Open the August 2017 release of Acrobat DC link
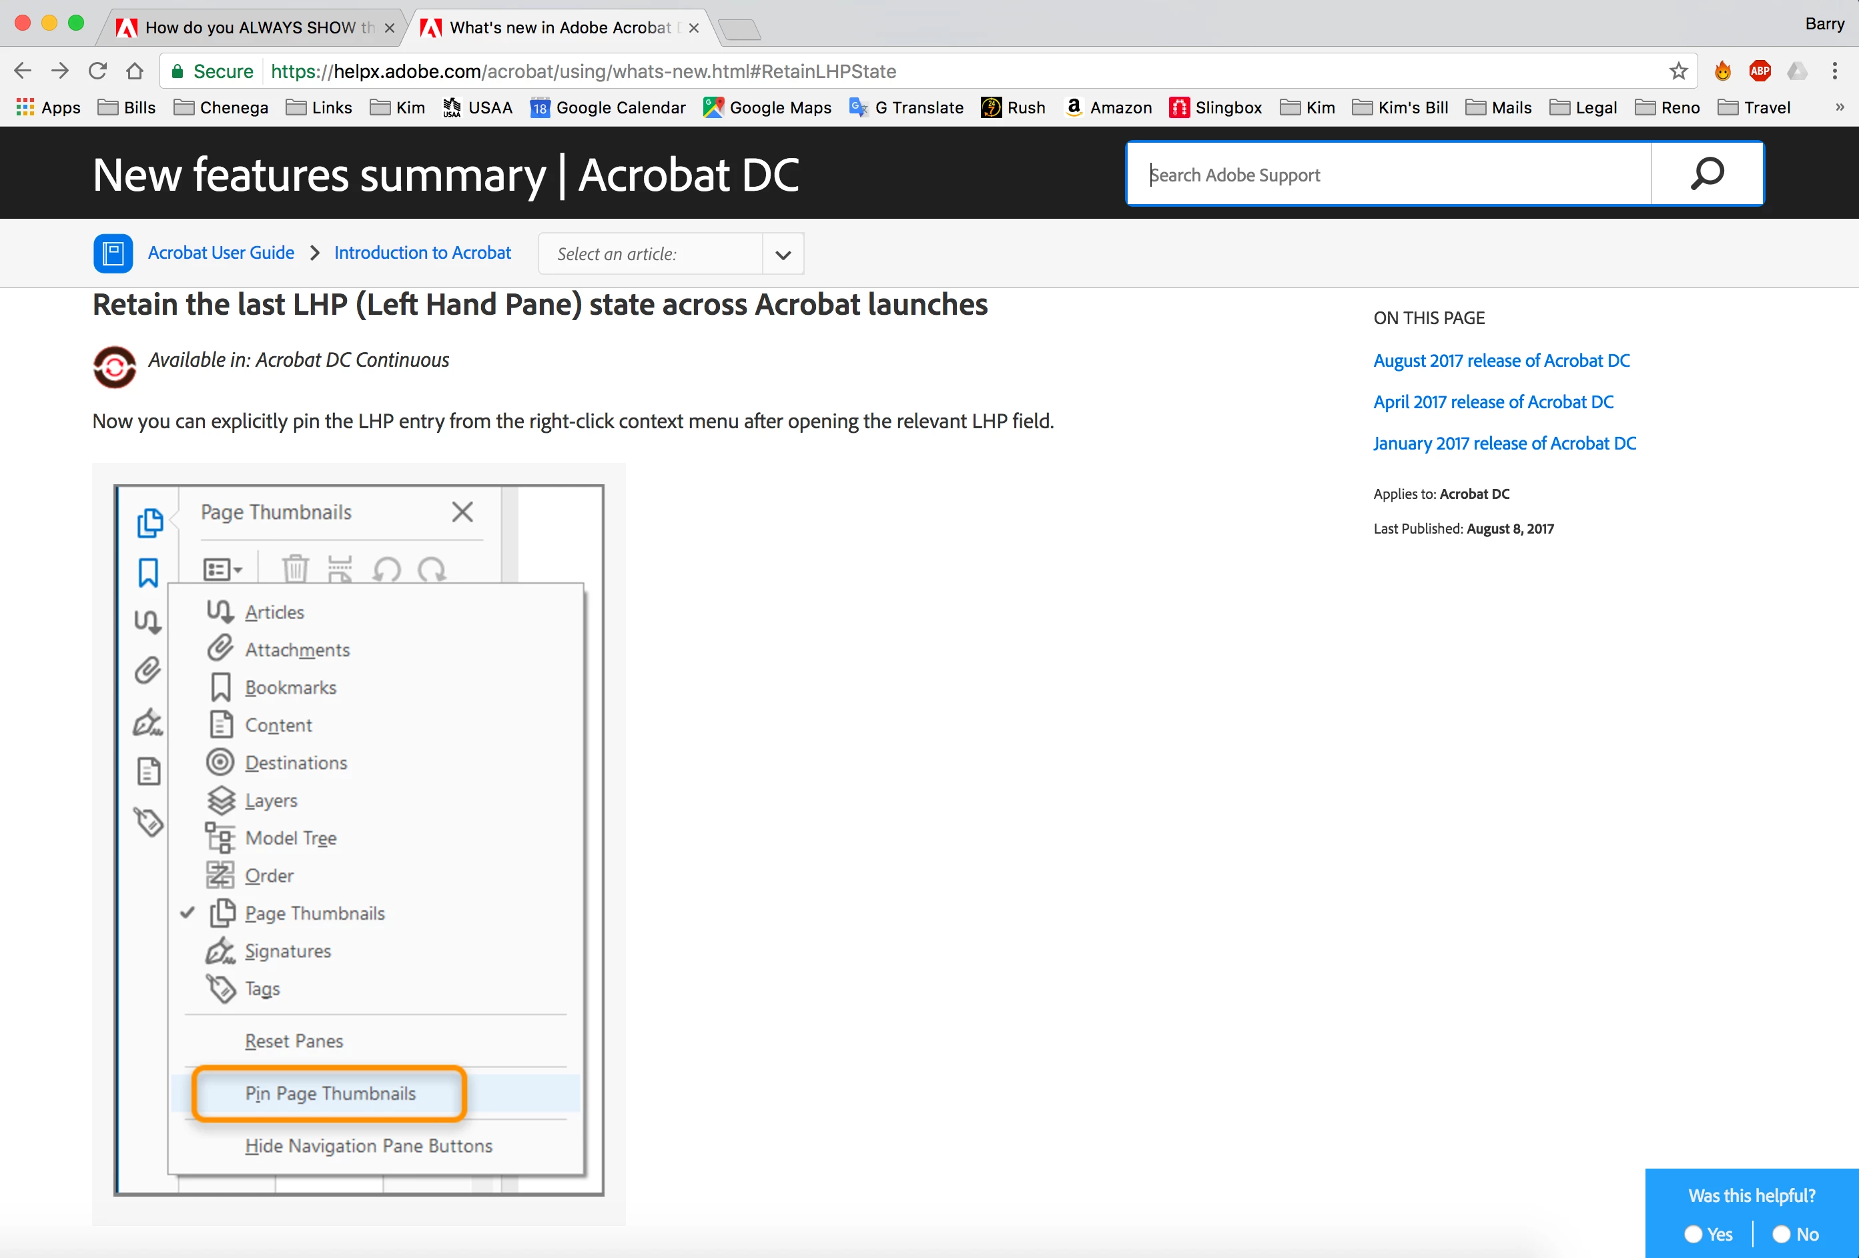Viewport: 1859px width, 1258px height. (x=1501, y=361)
